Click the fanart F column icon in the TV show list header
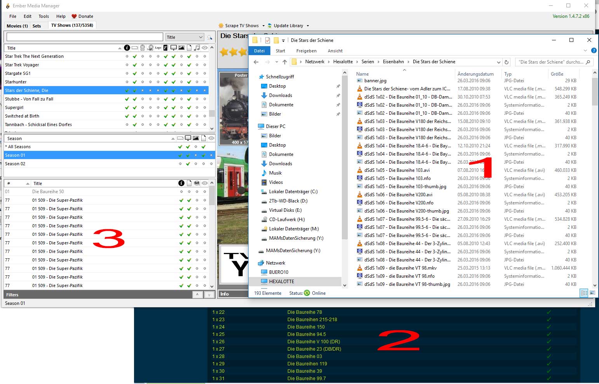Image resolution: width=599 pixels, height=384 pixels. pos(165,48)
